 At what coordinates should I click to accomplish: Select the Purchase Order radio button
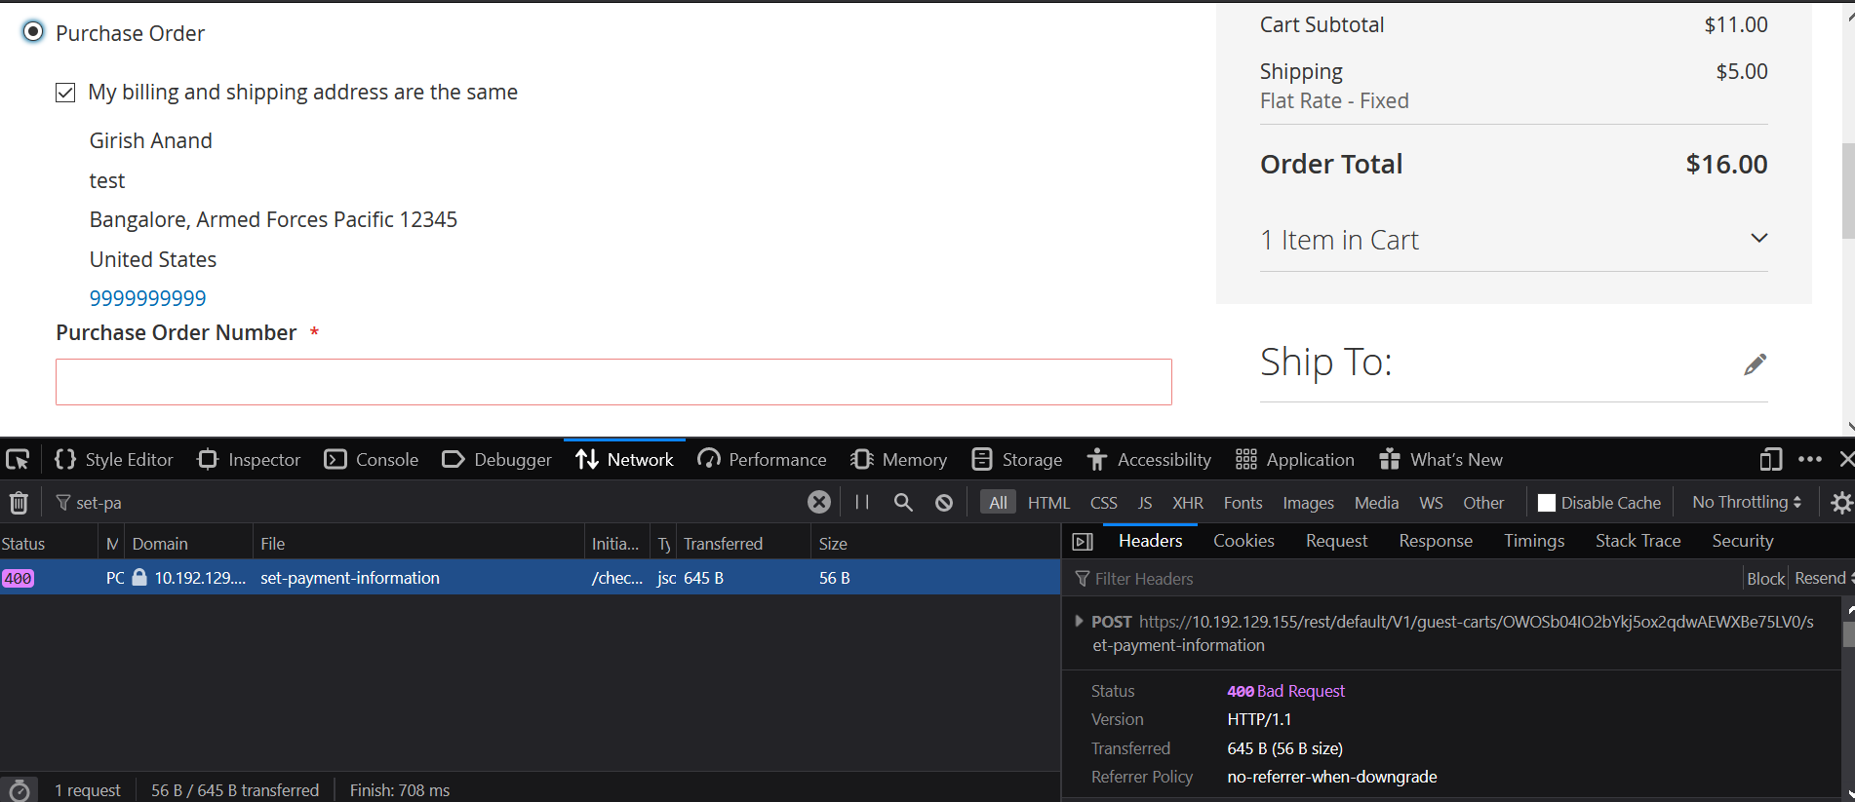coord(33,32)
